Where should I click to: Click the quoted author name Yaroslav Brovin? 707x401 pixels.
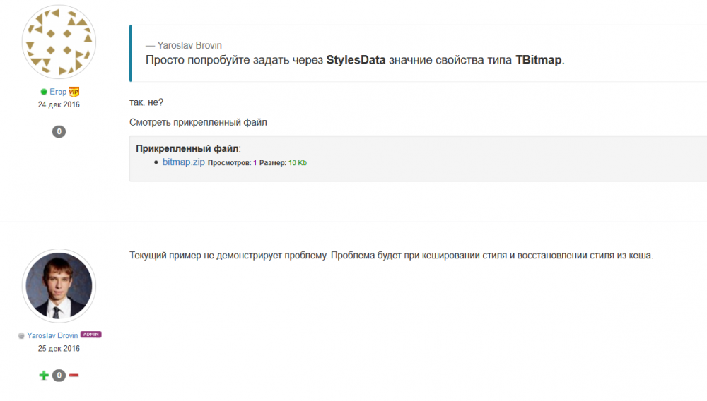[x=189, y=45]
